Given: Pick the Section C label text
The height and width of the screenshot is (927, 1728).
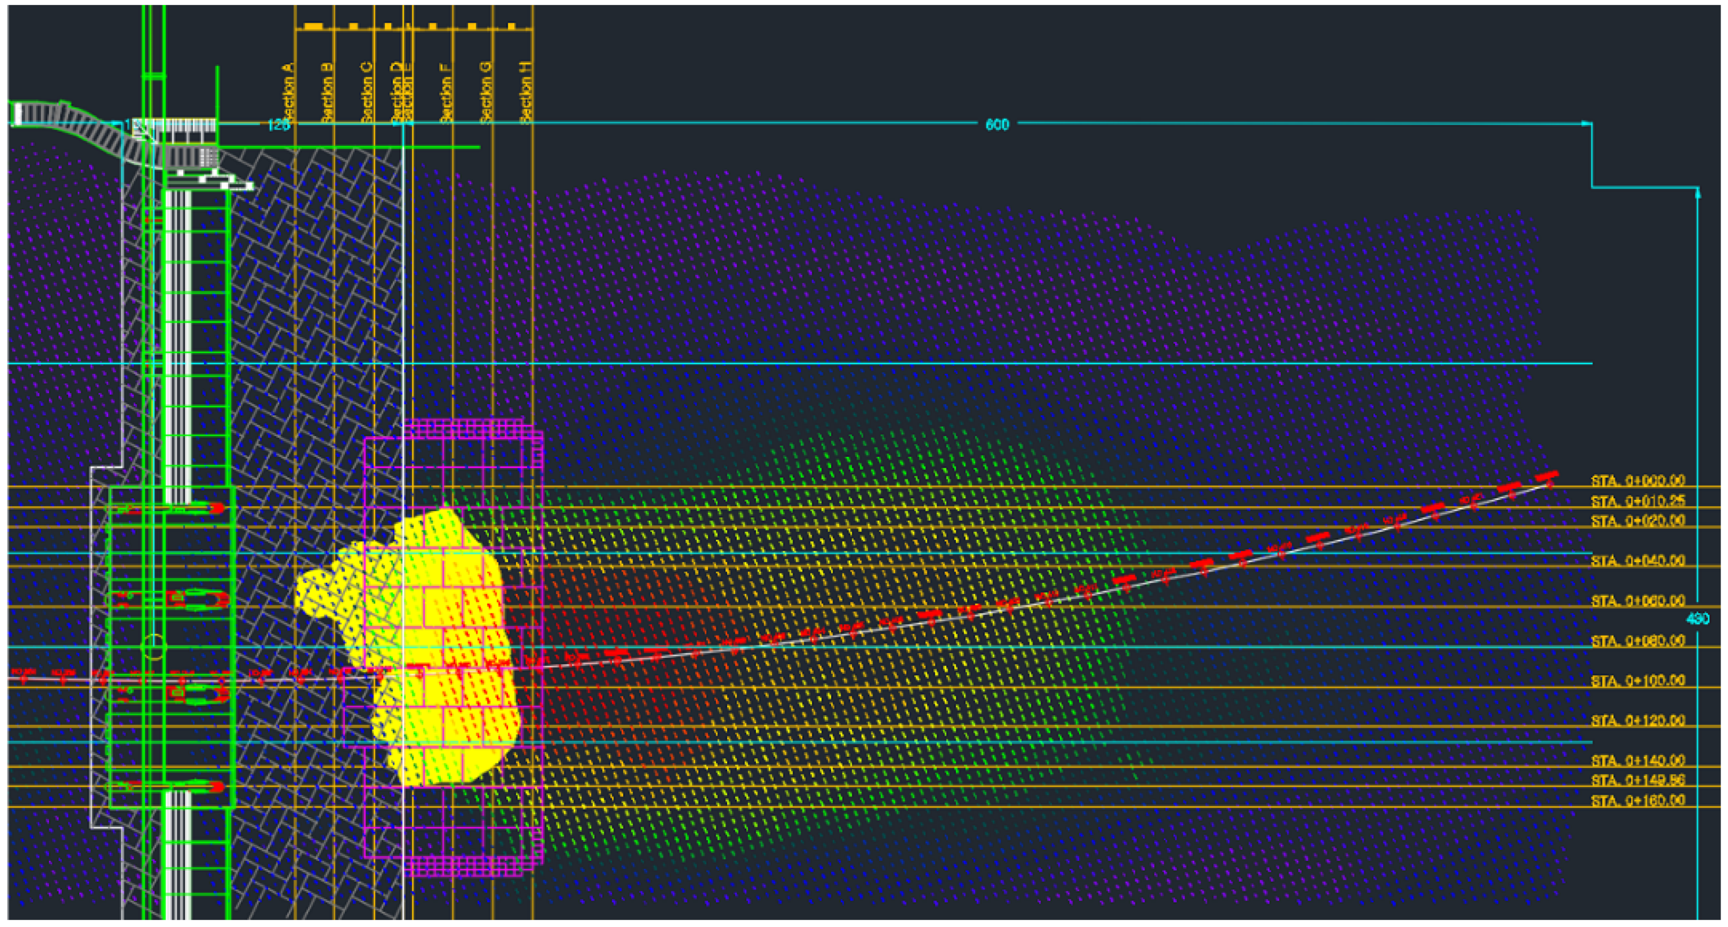Looking at the screenshot, I should [x=366, y=92].
